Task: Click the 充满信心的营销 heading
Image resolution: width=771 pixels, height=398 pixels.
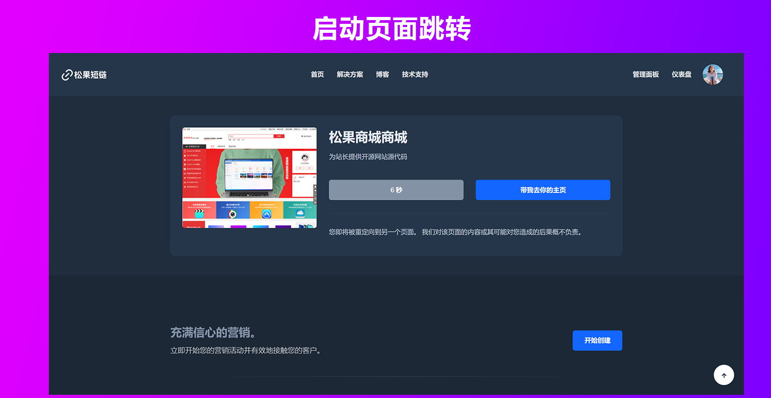Action: (213, 333)
